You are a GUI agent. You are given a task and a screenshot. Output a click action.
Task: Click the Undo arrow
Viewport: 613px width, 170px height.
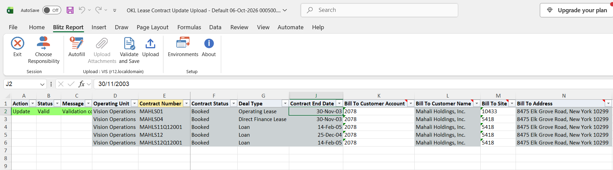82,10
